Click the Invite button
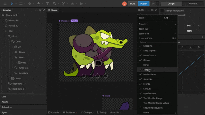The width and height of the screenshot is (205, 115). [133, 4]
